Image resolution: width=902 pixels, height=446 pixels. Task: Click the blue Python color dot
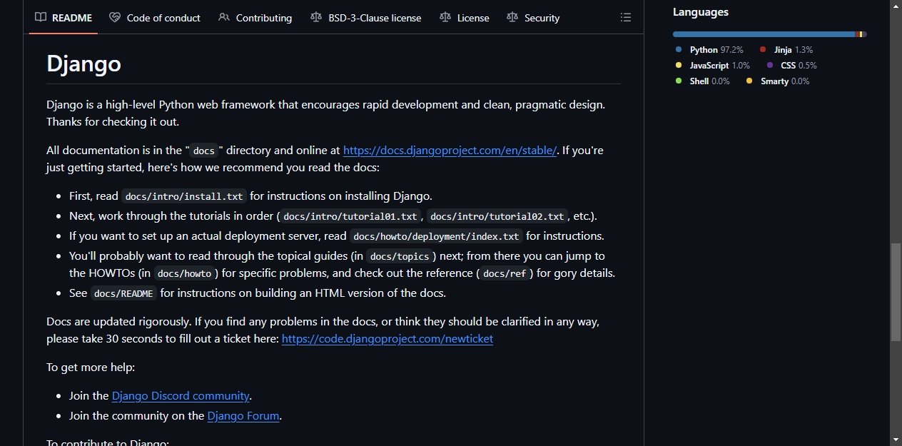click(x=679, y=49)
